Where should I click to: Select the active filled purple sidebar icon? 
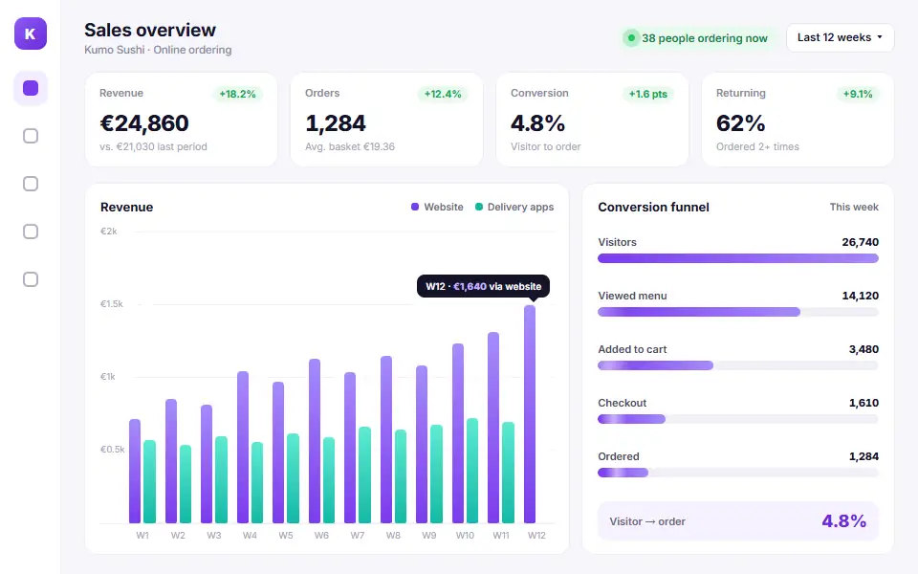(x=31, y=88)
